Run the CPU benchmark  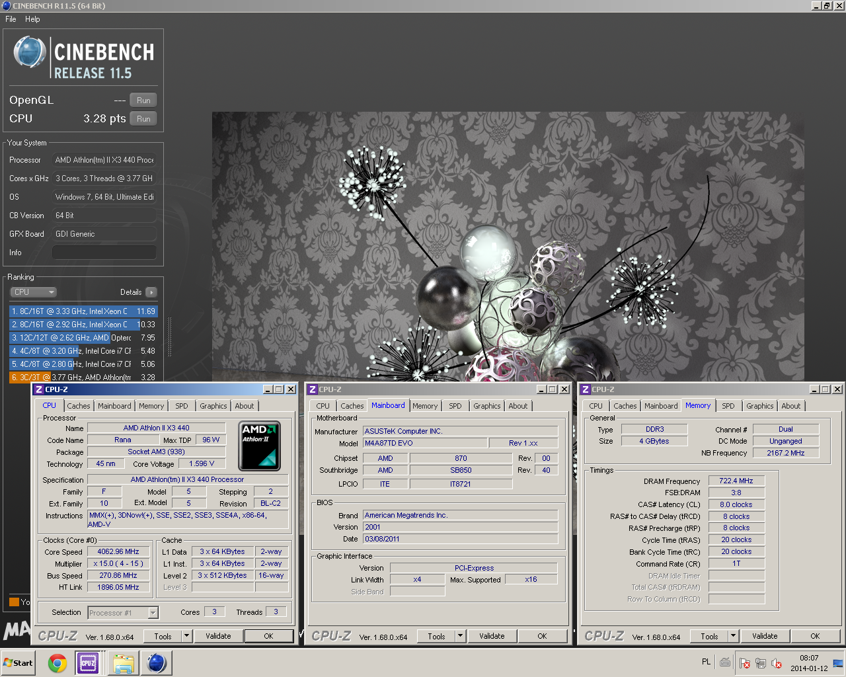[143, 119]
